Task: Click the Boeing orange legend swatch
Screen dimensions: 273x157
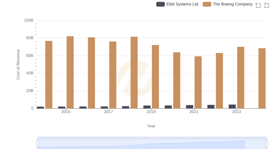Action: [207, 4]
